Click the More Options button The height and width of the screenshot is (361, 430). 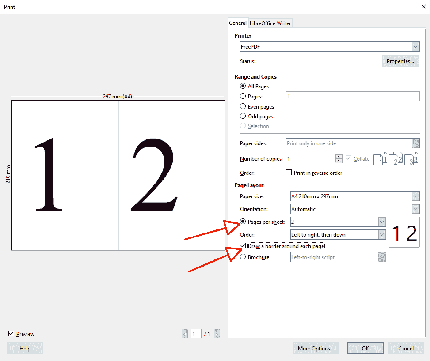coord(316,348)
